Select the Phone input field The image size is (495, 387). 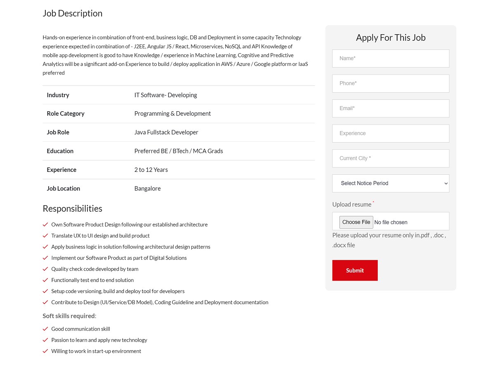[390, 83]
